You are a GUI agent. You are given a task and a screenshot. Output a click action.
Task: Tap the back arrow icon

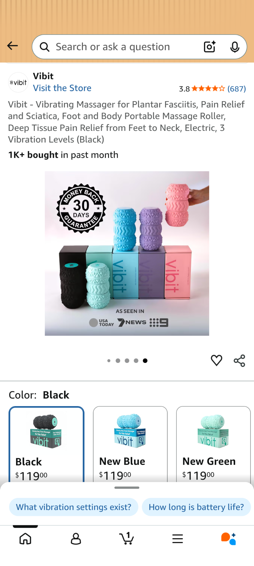[x=13, y=46]
